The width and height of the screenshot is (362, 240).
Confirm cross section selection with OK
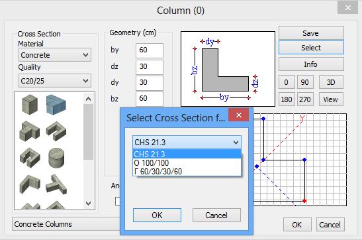click(x=157, y=215)
